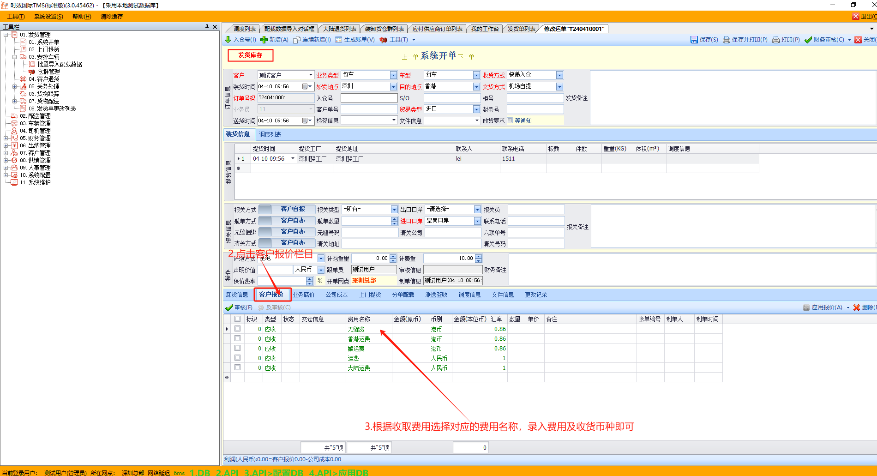Click the green 入仓号 arrow icon
The image size is (877, 476).
click(228, 40)
